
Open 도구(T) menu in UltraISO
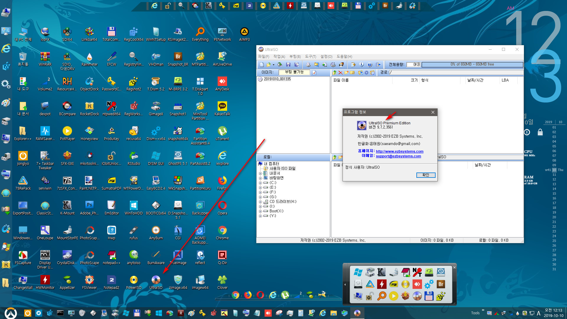click(x=311, y=56)
